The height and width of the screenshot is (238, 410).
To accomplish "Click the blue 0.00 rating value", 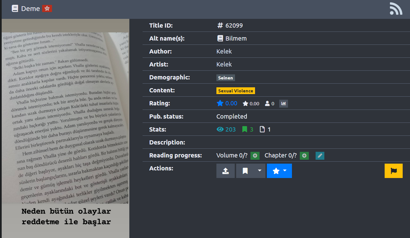I will (231, 103).
